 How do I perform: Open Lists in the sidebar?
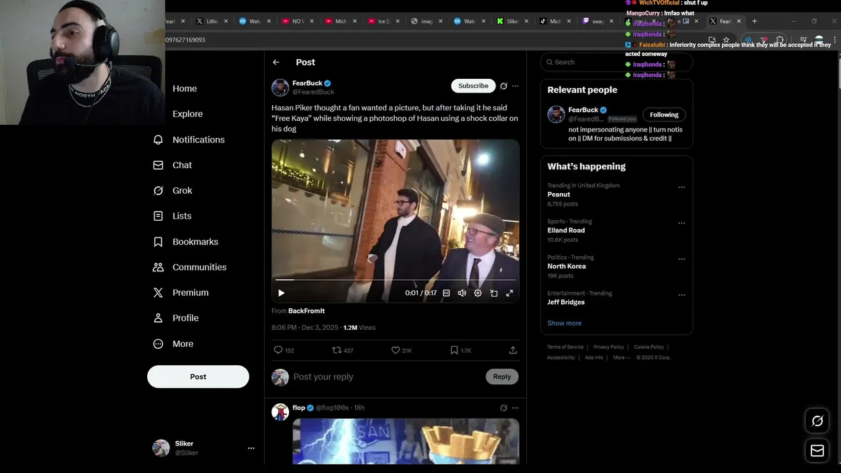tap(172, 216)
